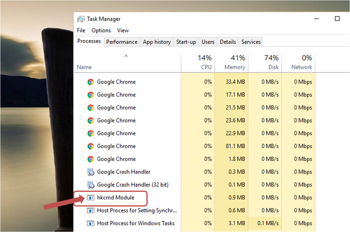This screenshot has height=232, width=350.
Task: Click the icon of the 1.8 MB Chrome process
Action: point(90,159)
